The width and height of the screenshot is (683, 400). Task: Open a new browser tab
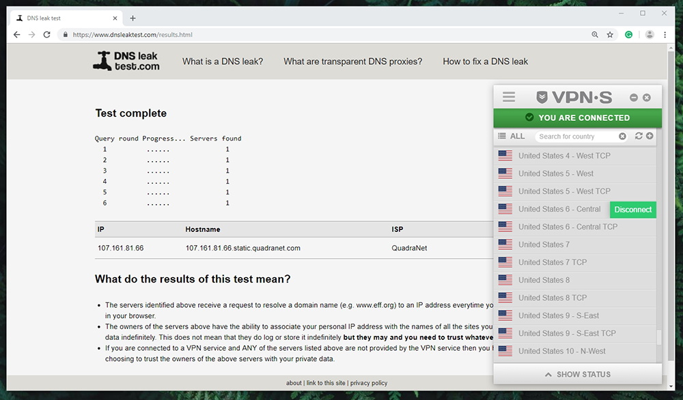(133, 18)
